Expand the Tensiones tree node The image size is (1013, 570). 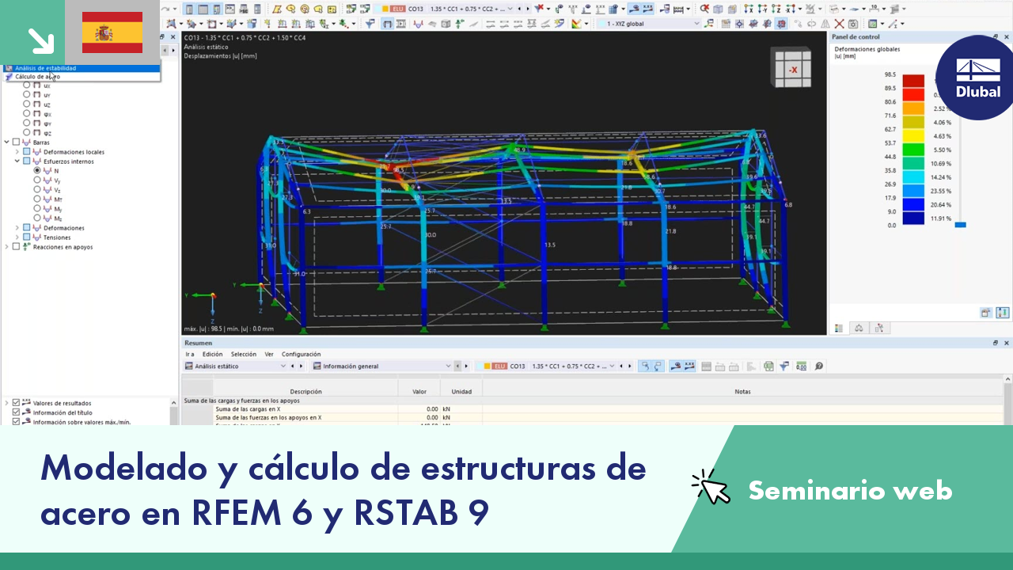tap(17, 237)
